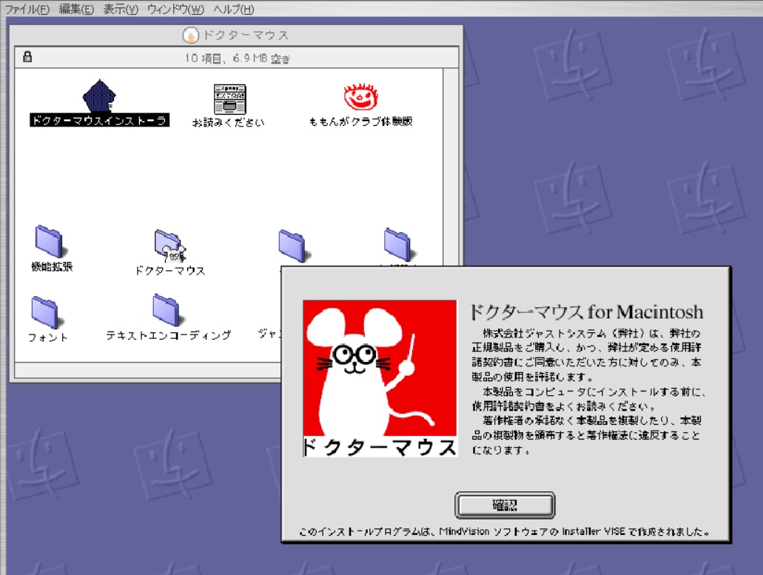This screenshot has height=575, width=763.
Task: Click the 確認 confirm button
Action: click(505, 505)
